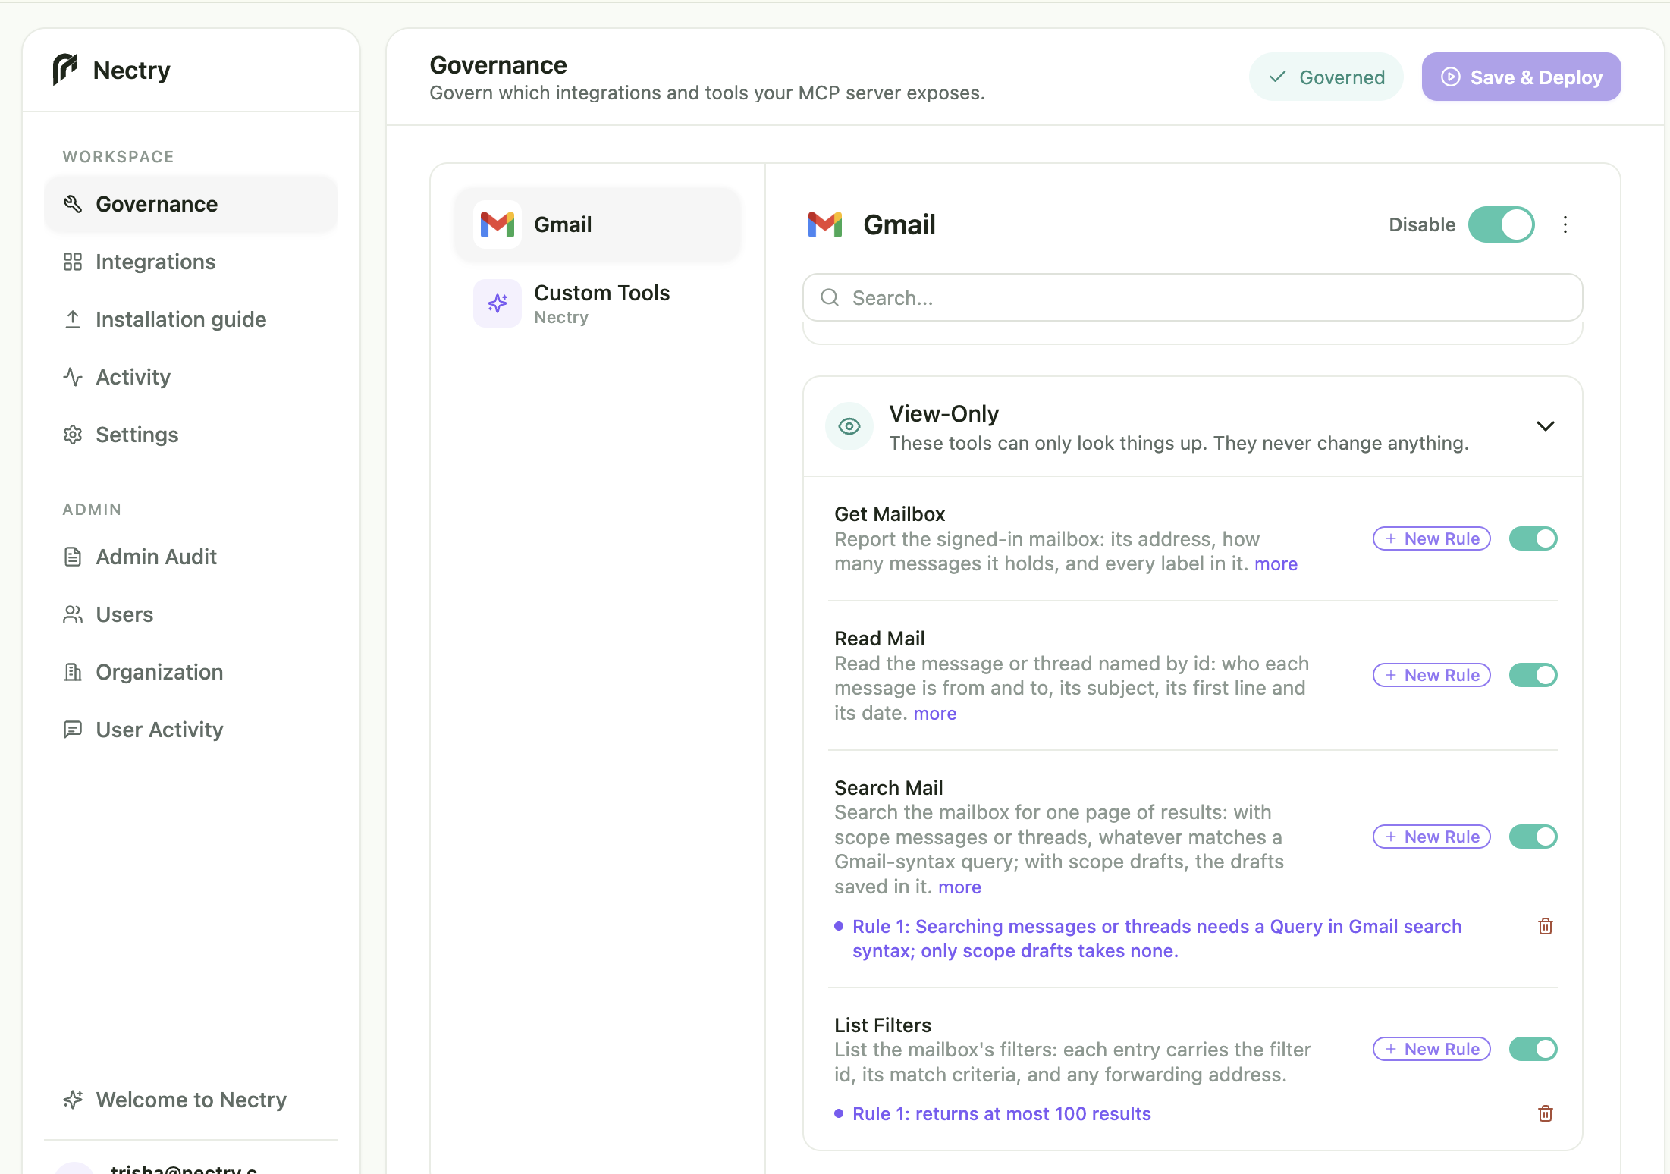Delete List Filters Rule 1 with the trash icon

(1546, 1113)
